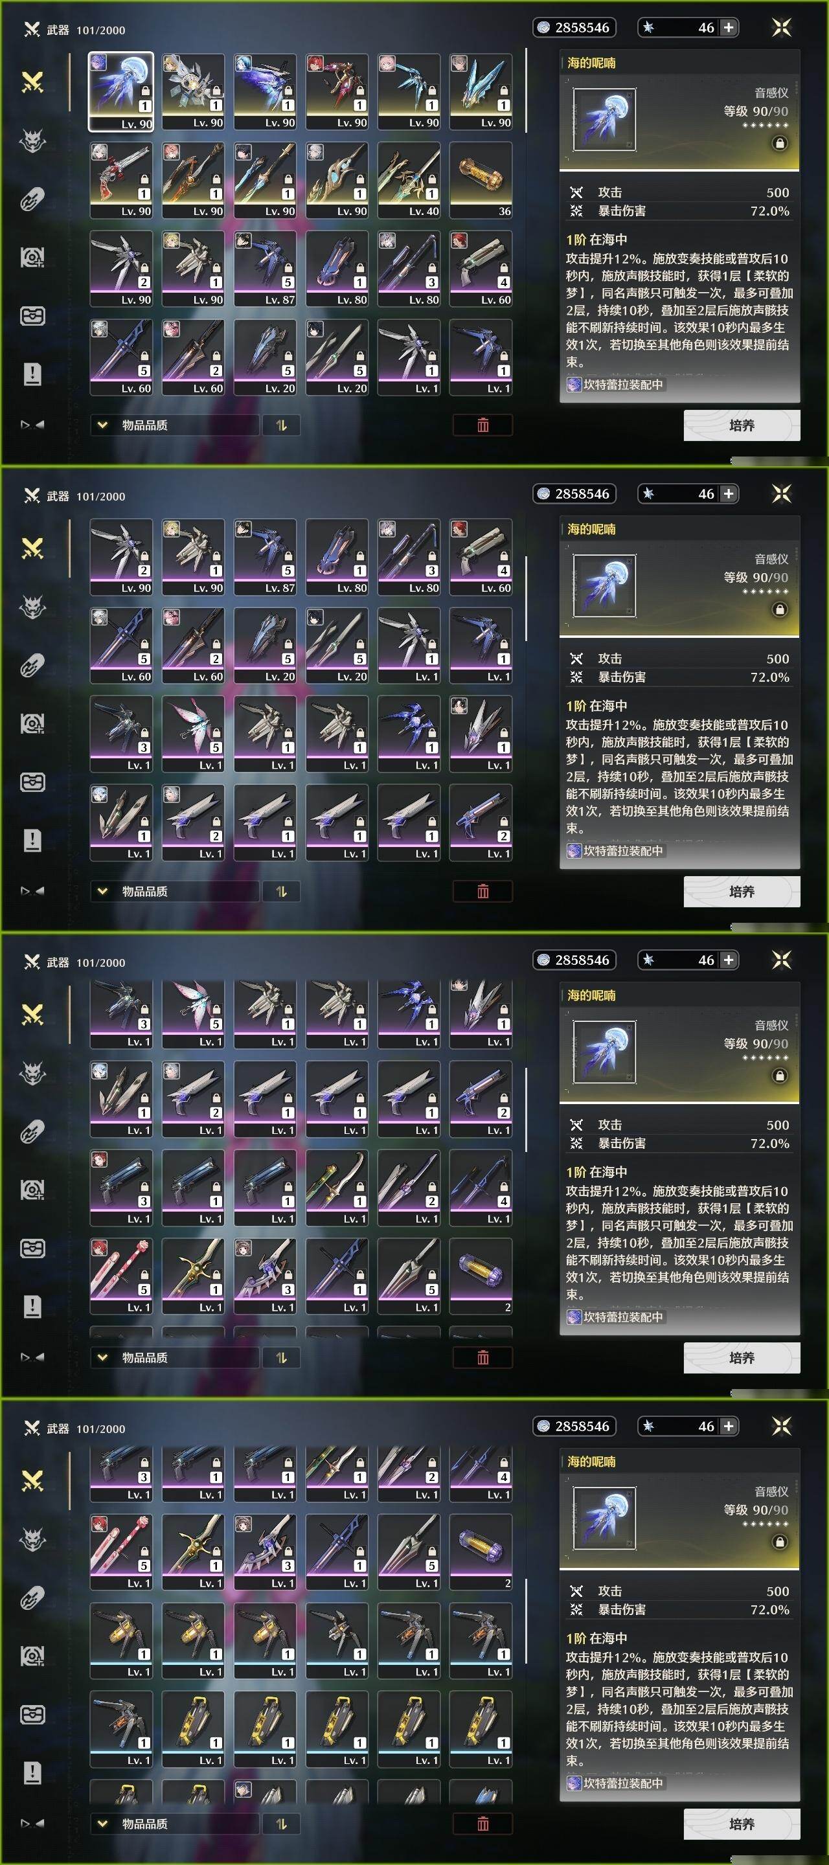Viewport: 829px width, 1865px height.
Task: Expand the sidebar arrow toggle in the first screenshot
Action: pyautogui.click(x=32, y=425)
